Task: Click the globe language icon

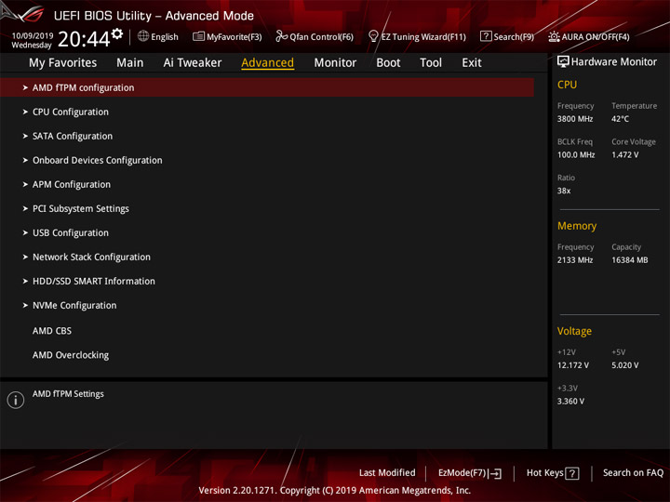Action: point(143,36)
